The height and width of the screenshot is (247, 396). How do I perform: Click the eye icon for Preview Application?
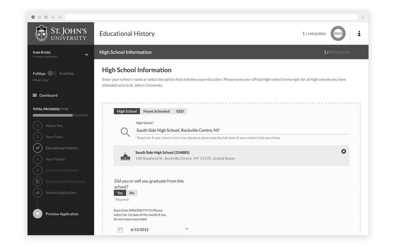[x=38, y=214]
